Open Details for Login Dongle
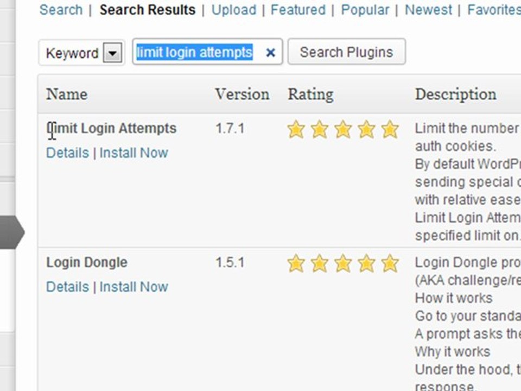 click(x=67, y=287)
